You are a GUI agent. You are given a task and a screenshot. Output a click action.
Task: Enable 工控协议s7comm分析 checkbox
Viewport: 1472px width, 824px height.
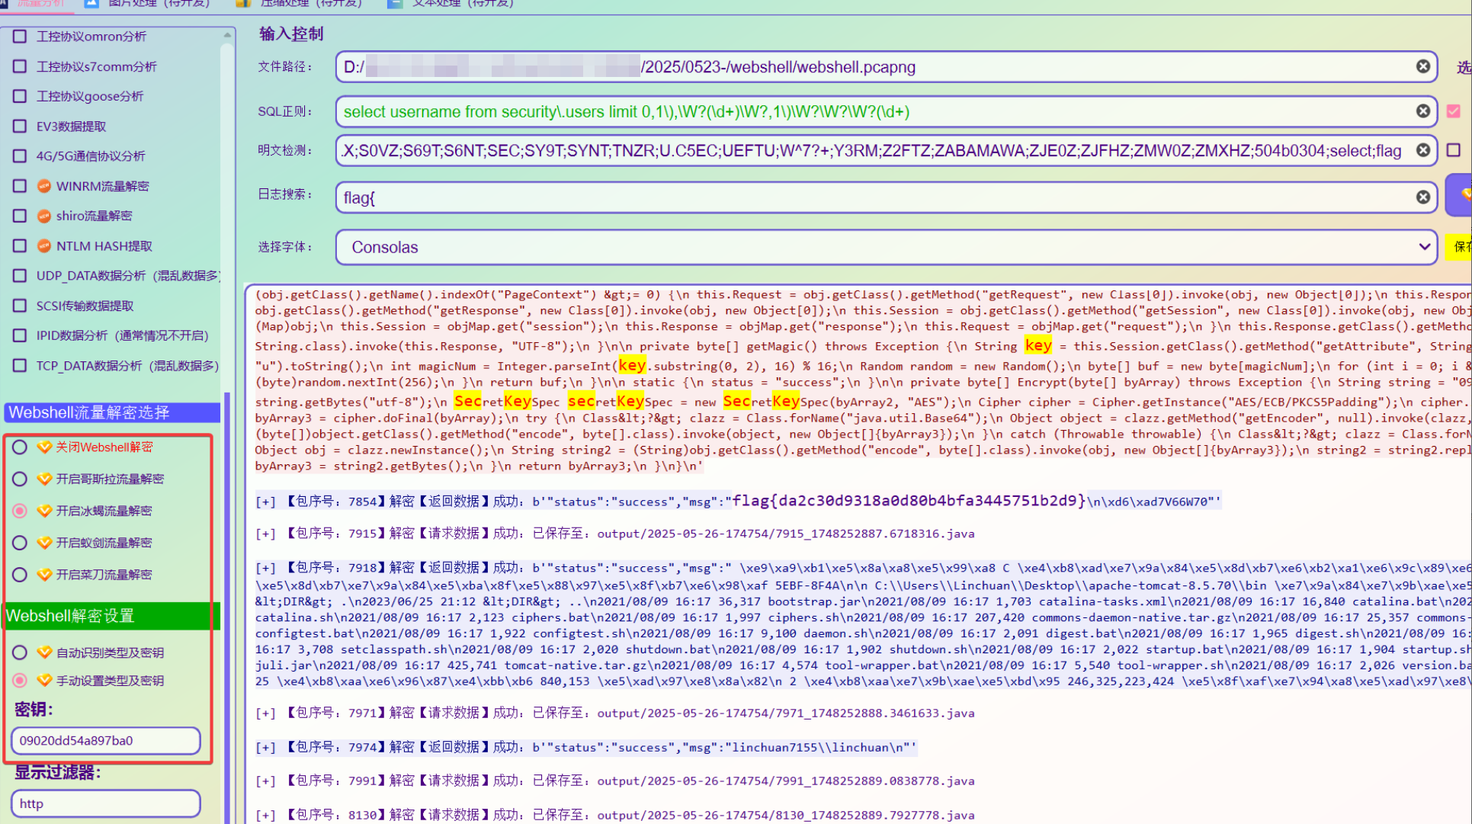pyautogui.click(x=20, y=66)
